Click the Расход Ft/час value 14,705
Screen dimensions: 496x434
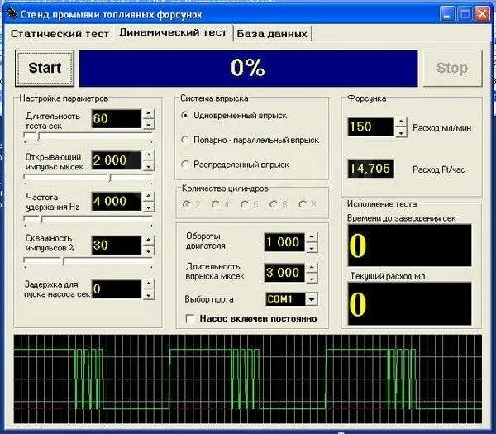[370, 169]
